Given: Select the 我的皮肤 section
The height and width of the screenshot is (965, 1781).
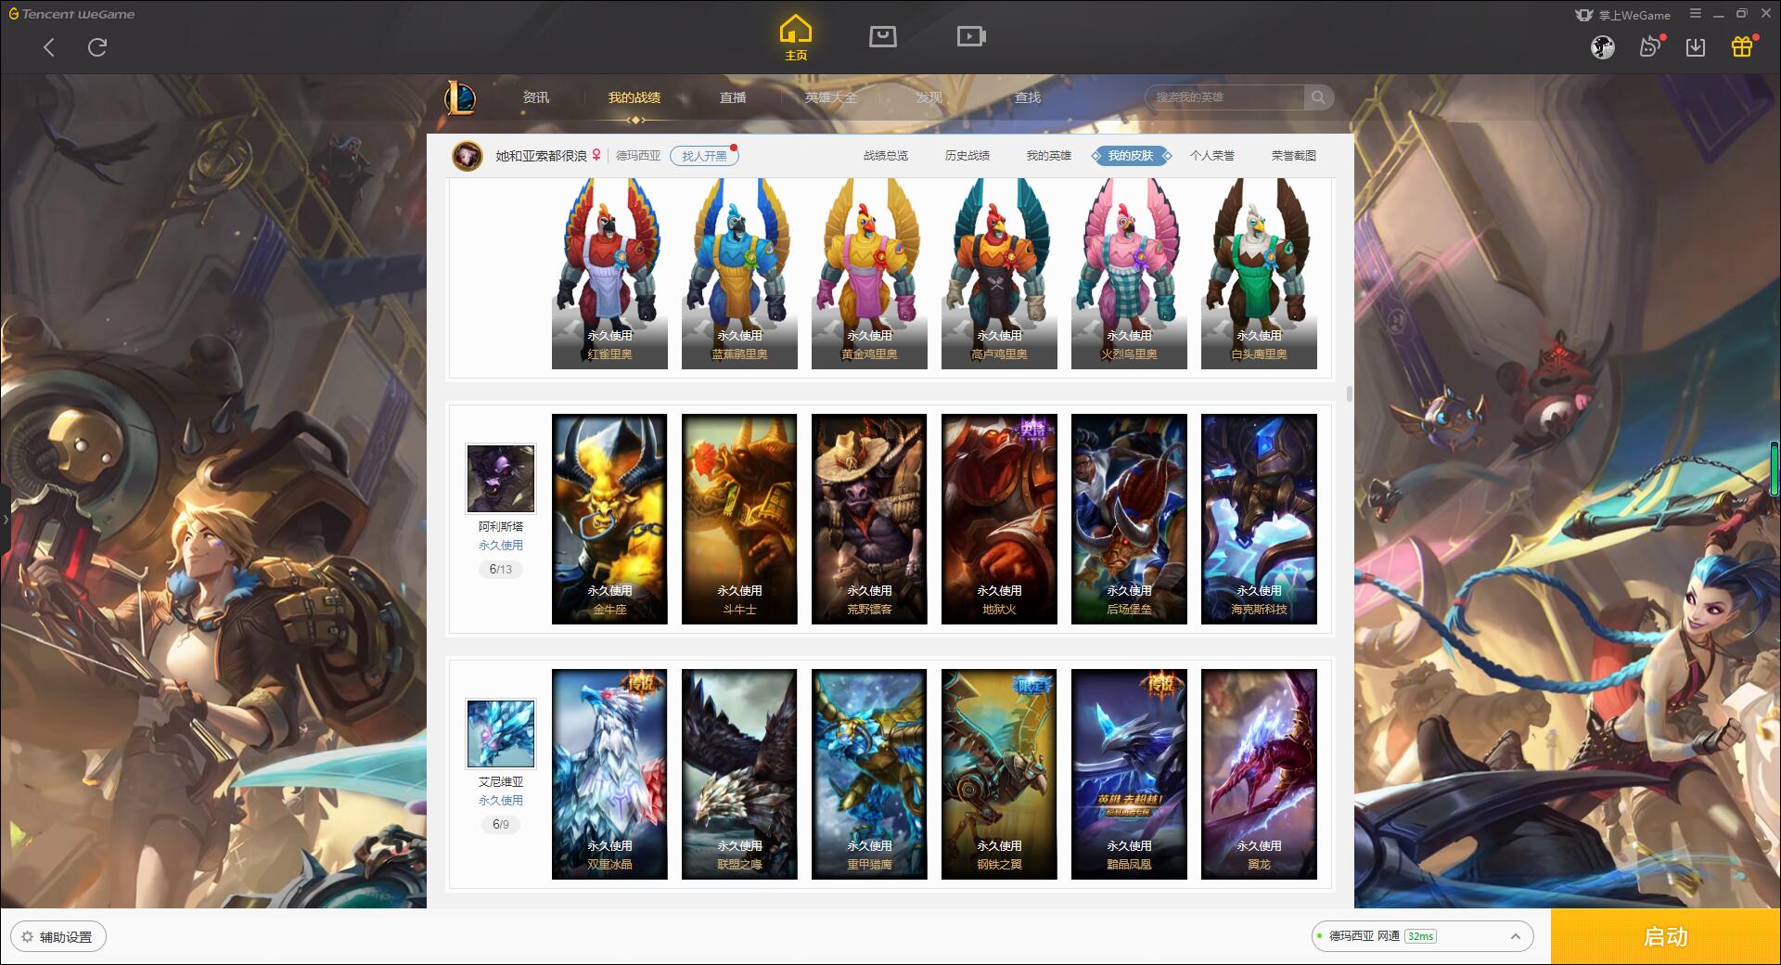Looking at the screenshot, I should [1131, 156].
